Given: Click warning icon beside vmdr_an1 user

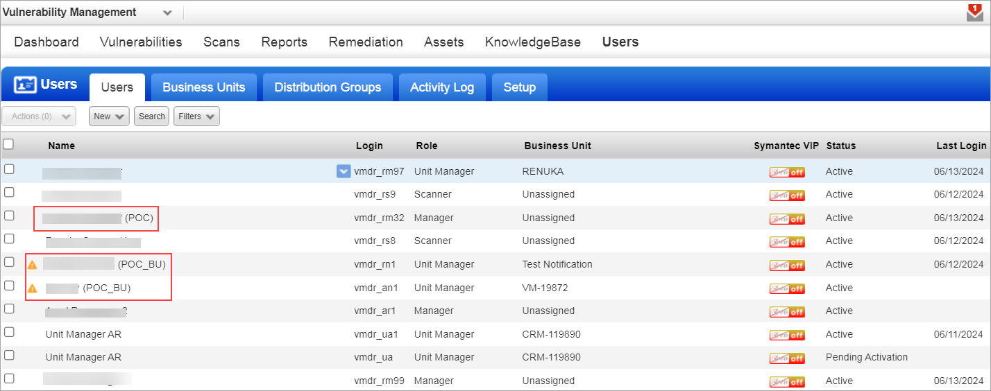Looking at the screenshot, I should 32,288.
